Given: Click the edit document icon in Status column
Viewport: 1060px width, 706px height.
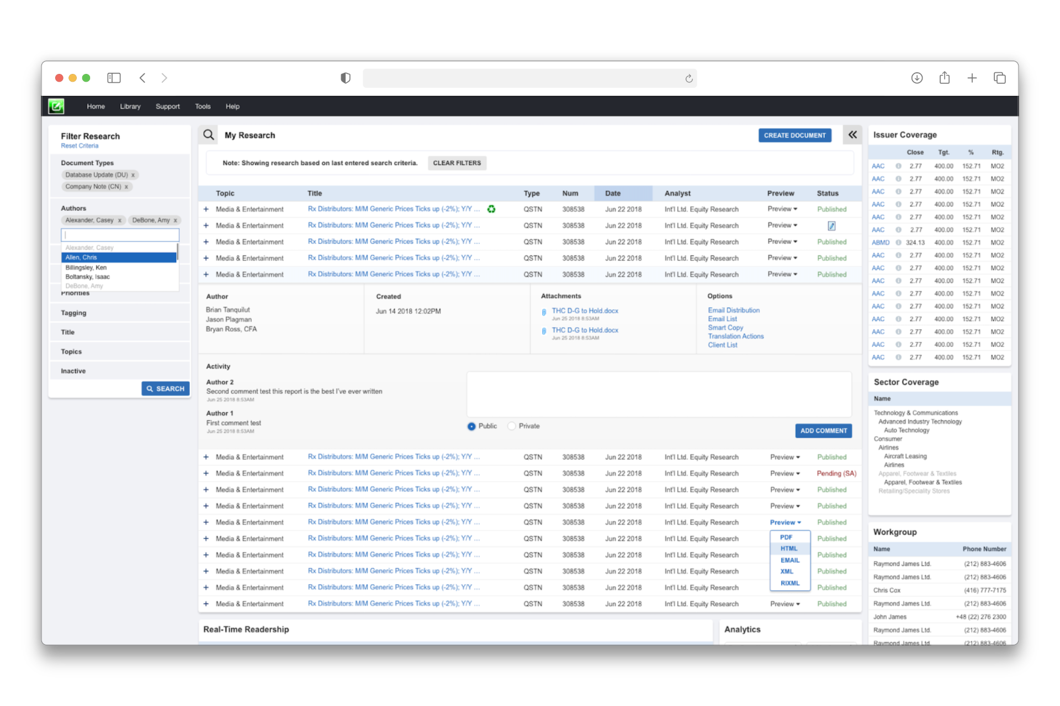Looking at the screenshot, I should [831, 226].
